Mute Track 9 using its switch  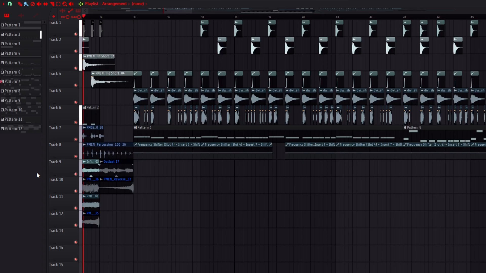[x=76, y=174]
